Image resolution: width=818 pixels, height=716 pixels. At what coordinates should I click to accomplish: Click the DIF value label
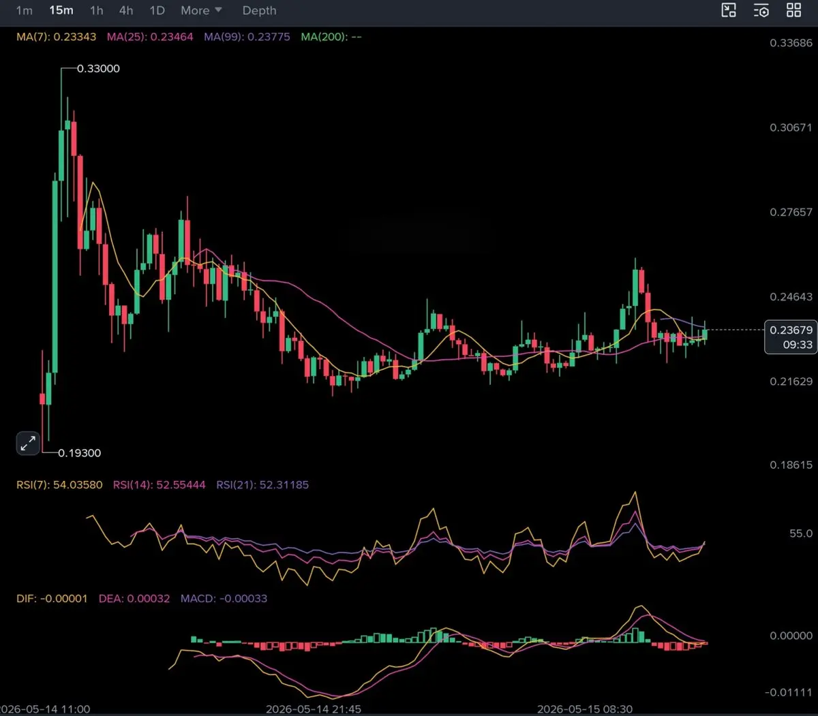coord(52,599)
